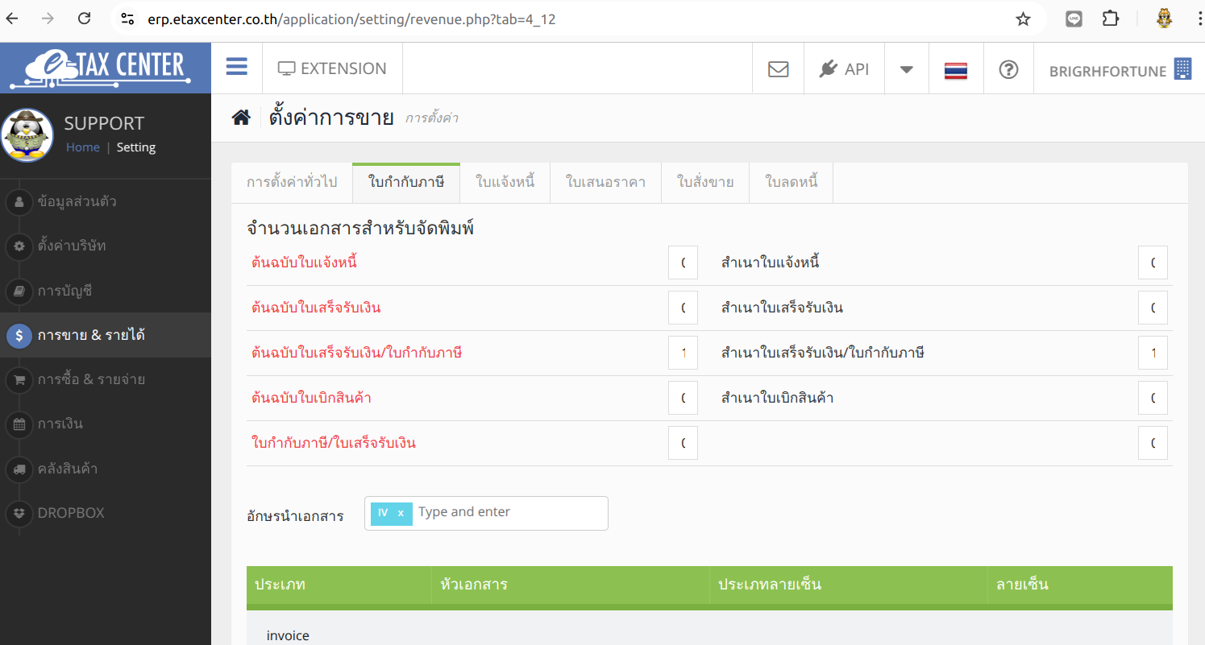Image resolution: width=1205 pixels, height=645 pixels.
Task: Open the EXTENSION monitor menu
Action: click(x=332, y=68)
